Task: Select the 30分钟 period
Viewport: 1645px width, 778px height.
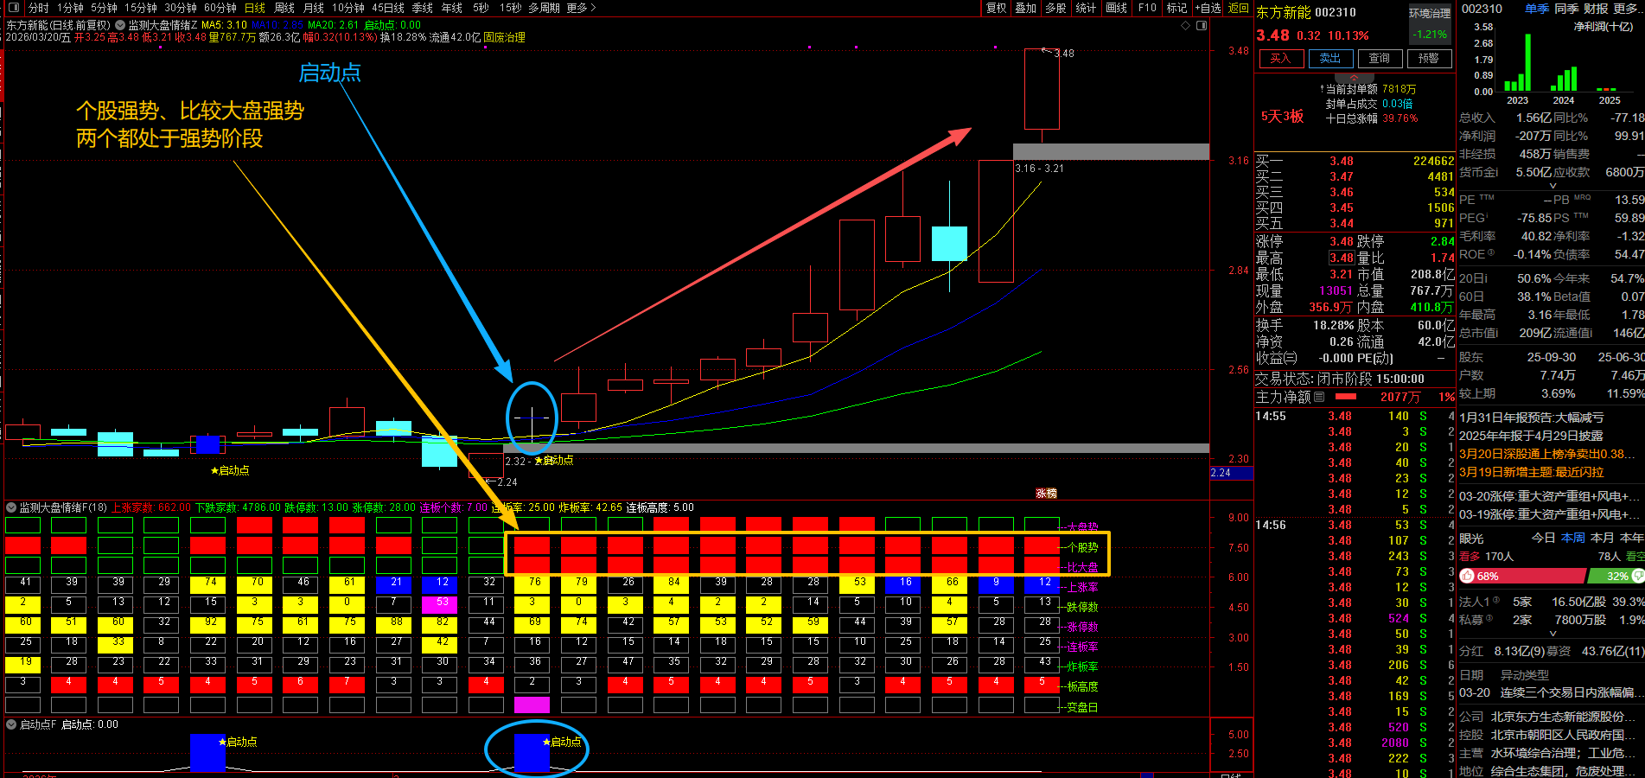Action: (181, 8)
